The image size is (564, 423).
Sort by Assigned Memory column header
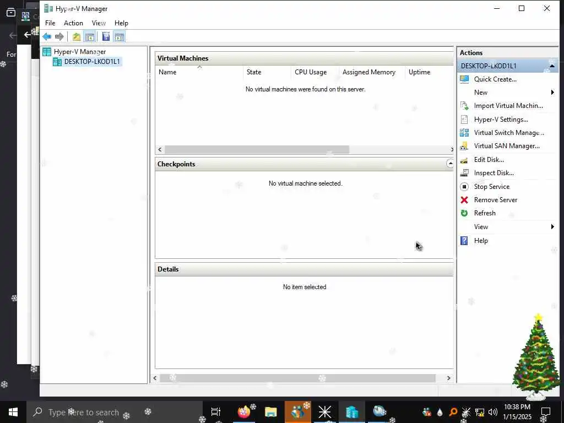click(x=372, y=72)
